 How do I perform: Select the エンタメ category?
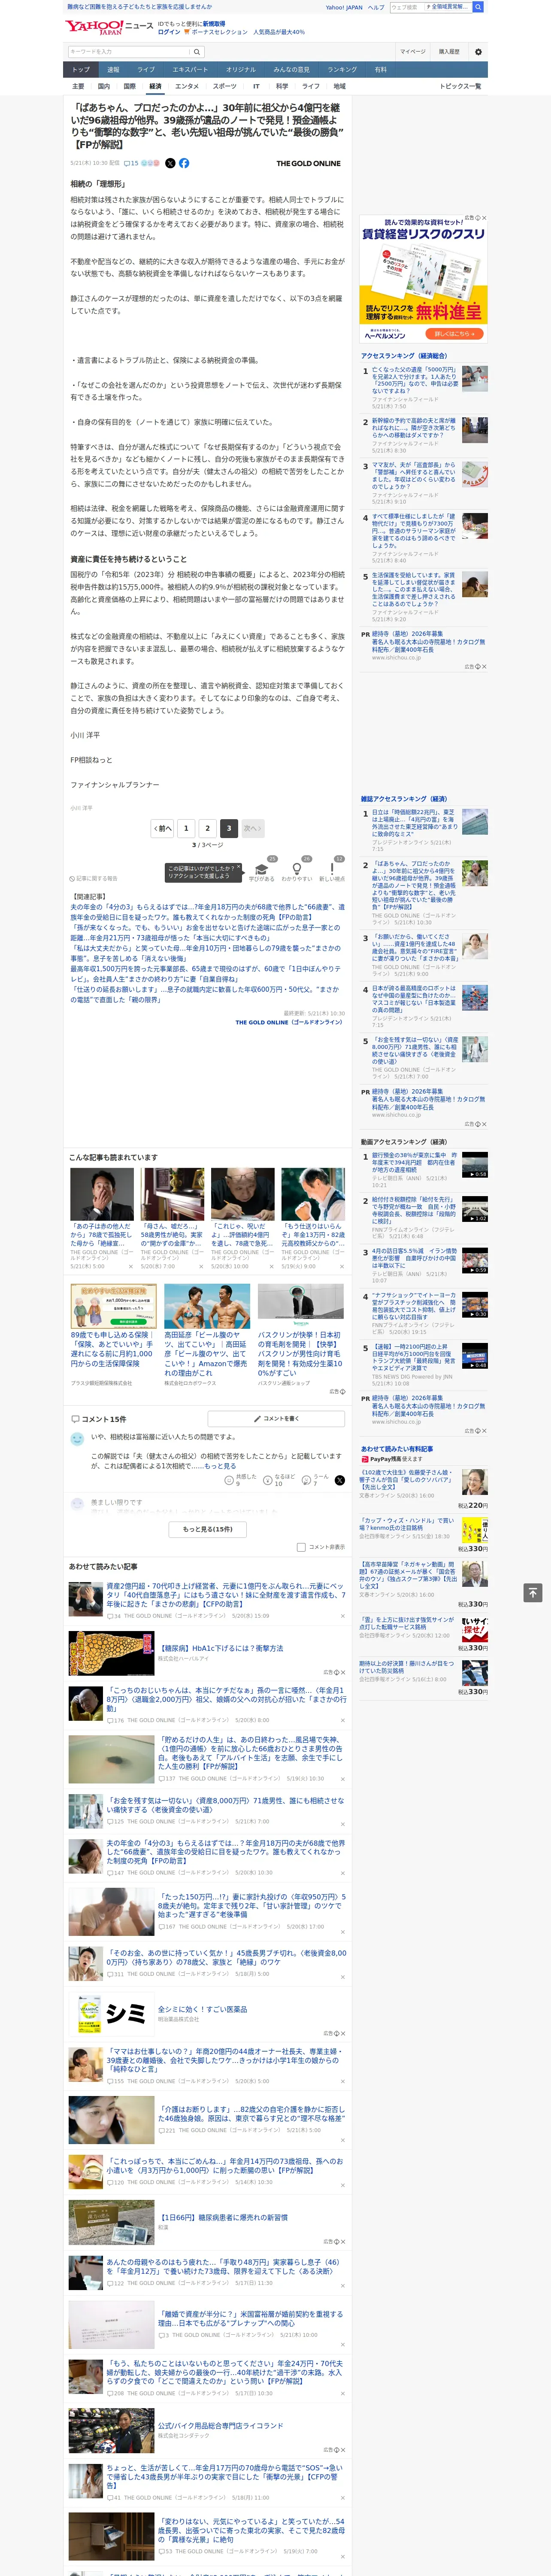187,86
